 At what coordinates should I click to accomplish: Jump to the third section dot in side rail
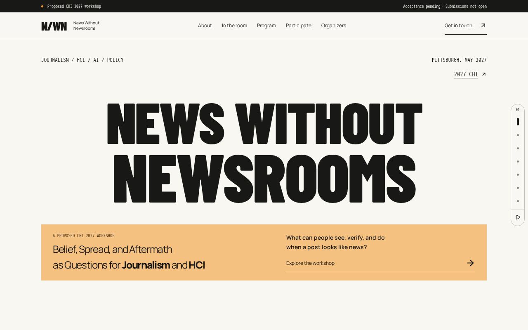click(x=518, y=148)
